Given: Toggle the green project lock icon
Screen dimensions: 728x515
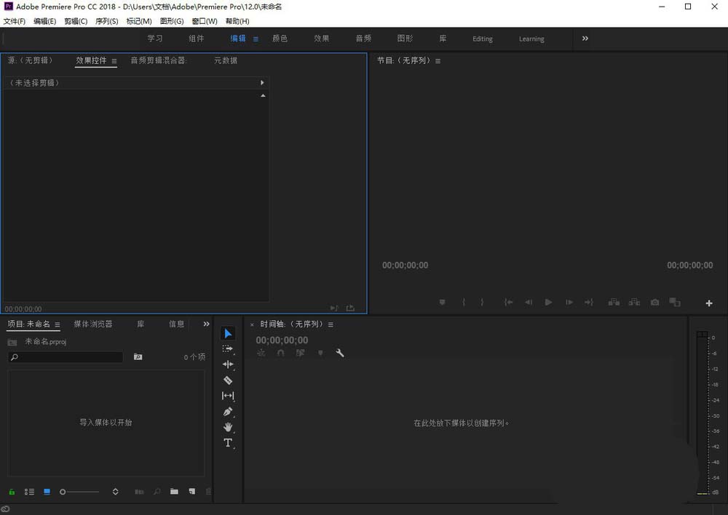Looking at the screenshot, I should pos(12,492).
